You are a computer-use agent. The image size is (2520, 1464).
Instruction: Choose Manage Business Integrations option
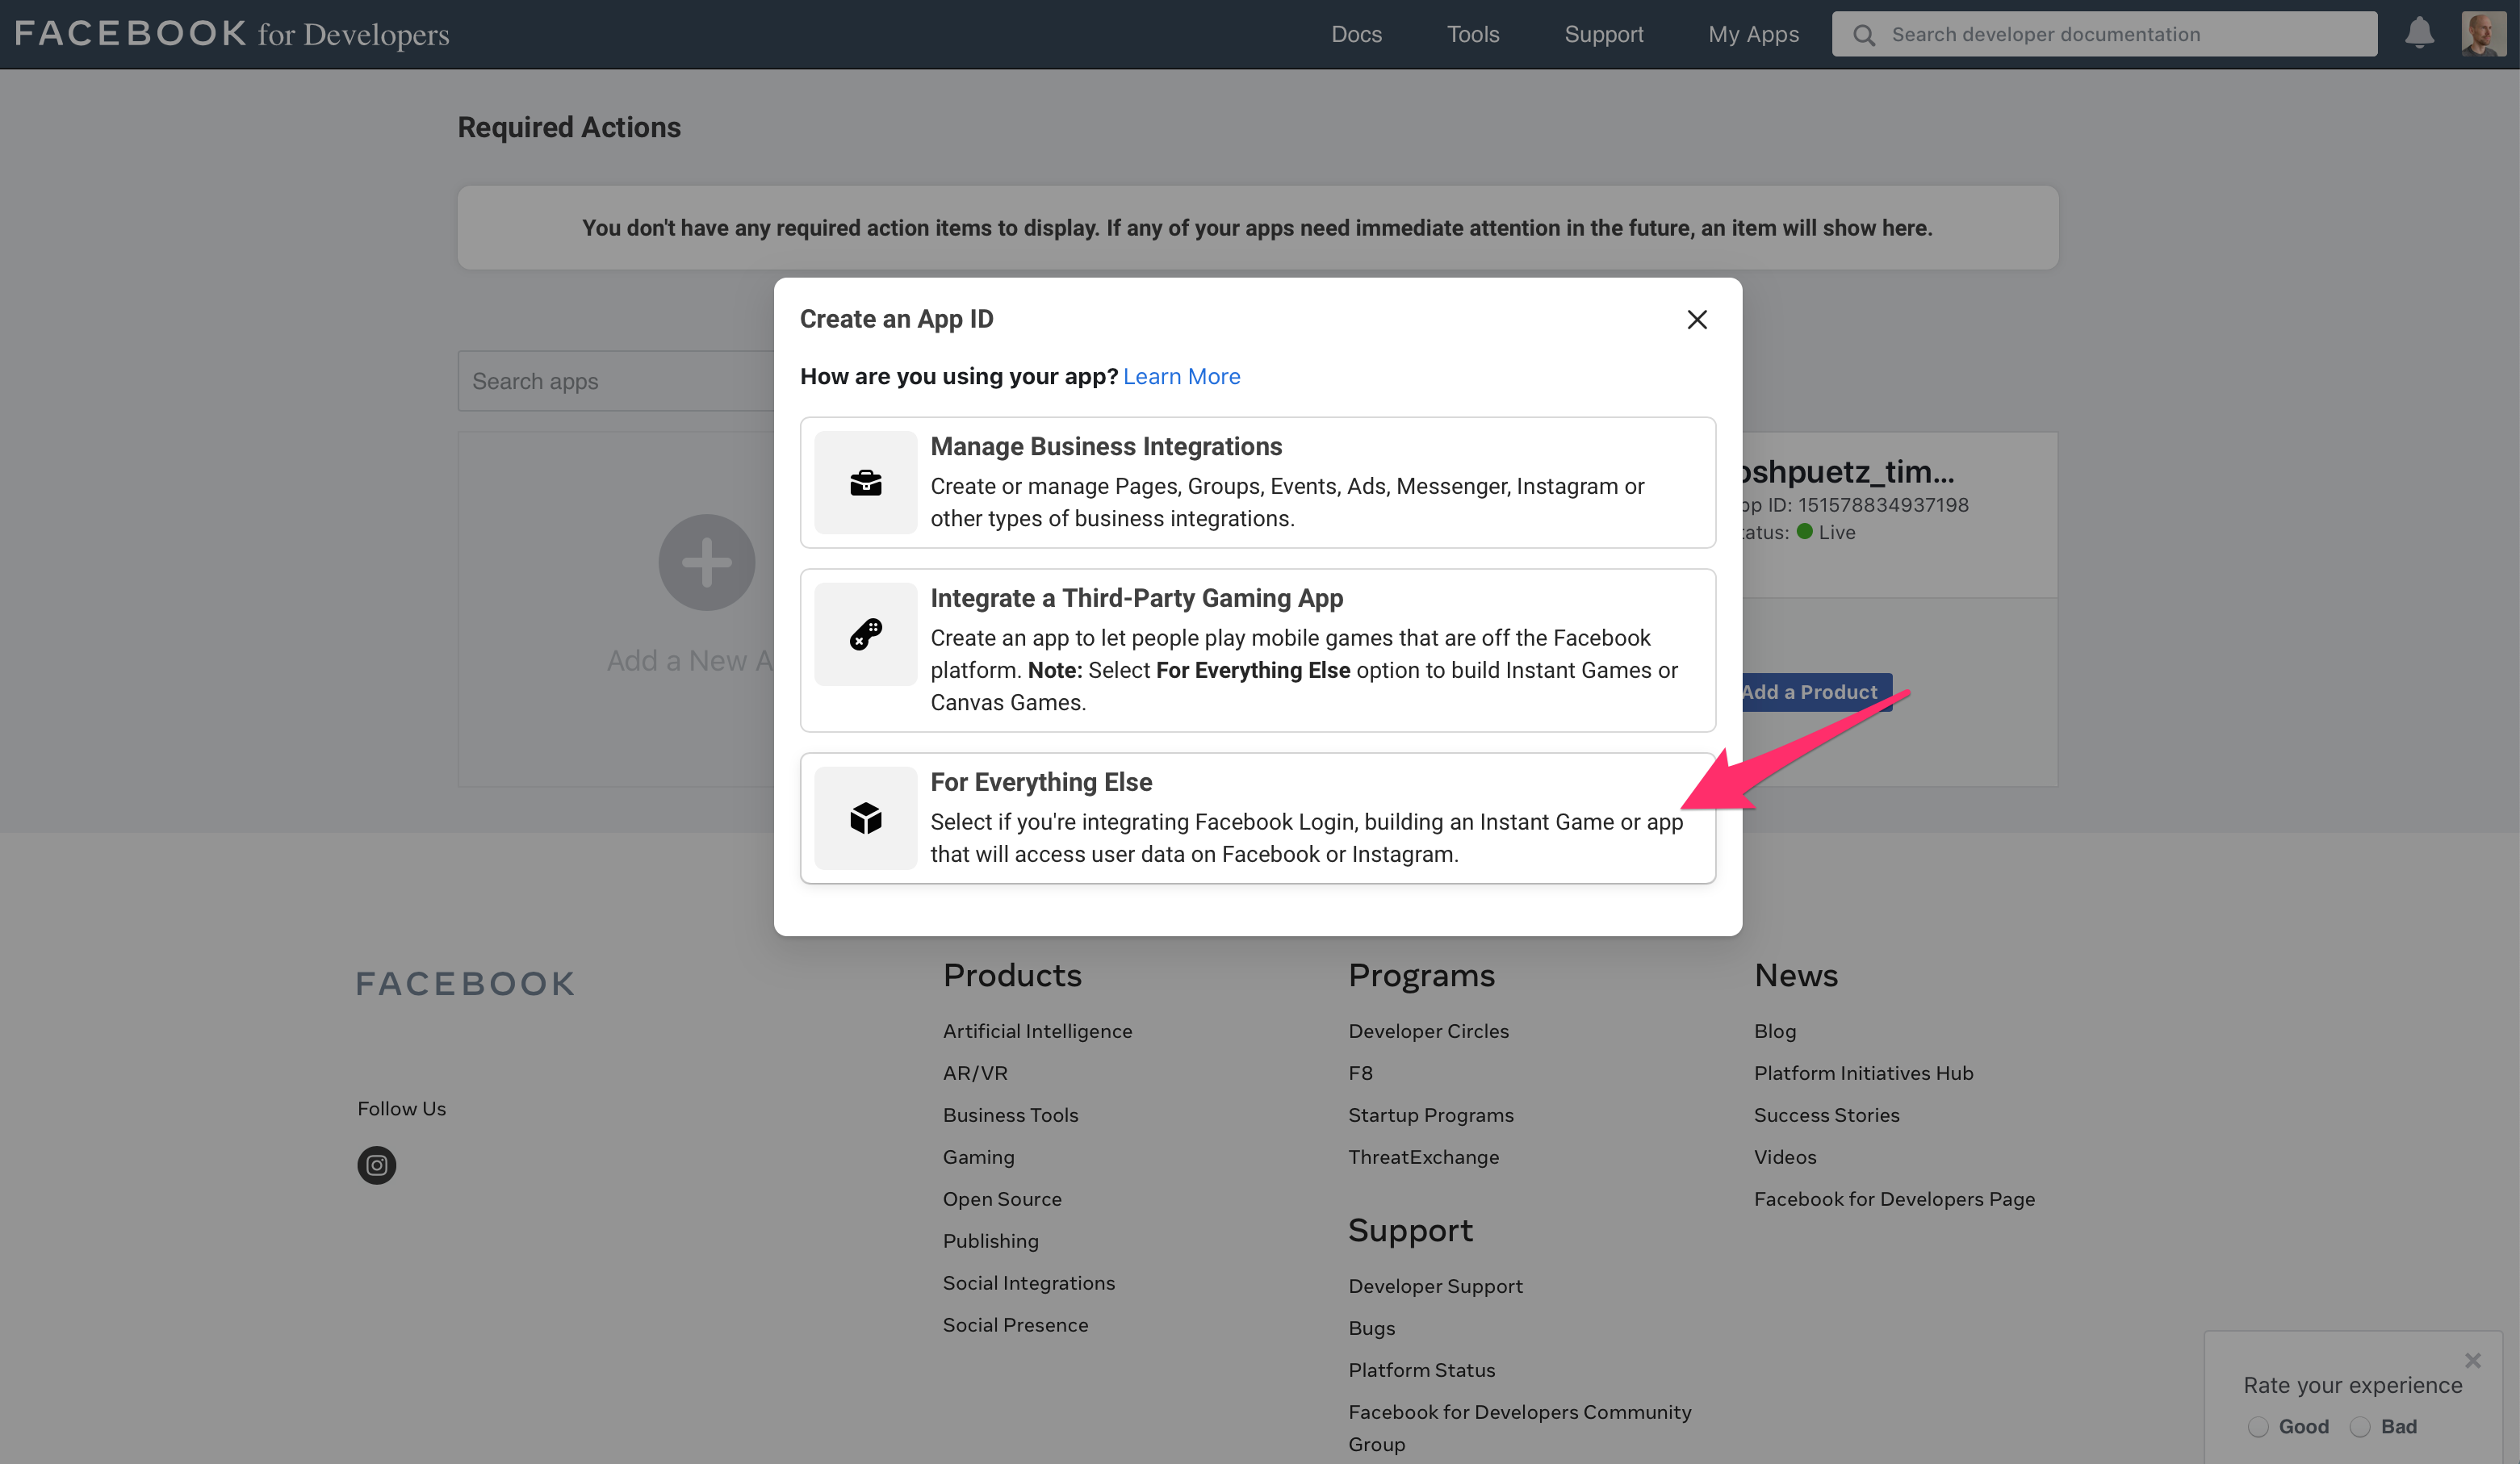pos(1258,483)
